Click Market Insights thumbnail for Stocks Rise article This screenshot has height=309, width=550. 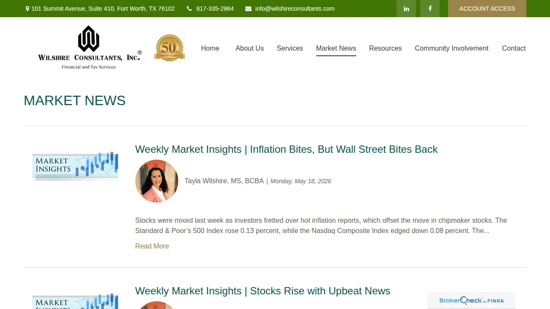click(x=75, y=300)
